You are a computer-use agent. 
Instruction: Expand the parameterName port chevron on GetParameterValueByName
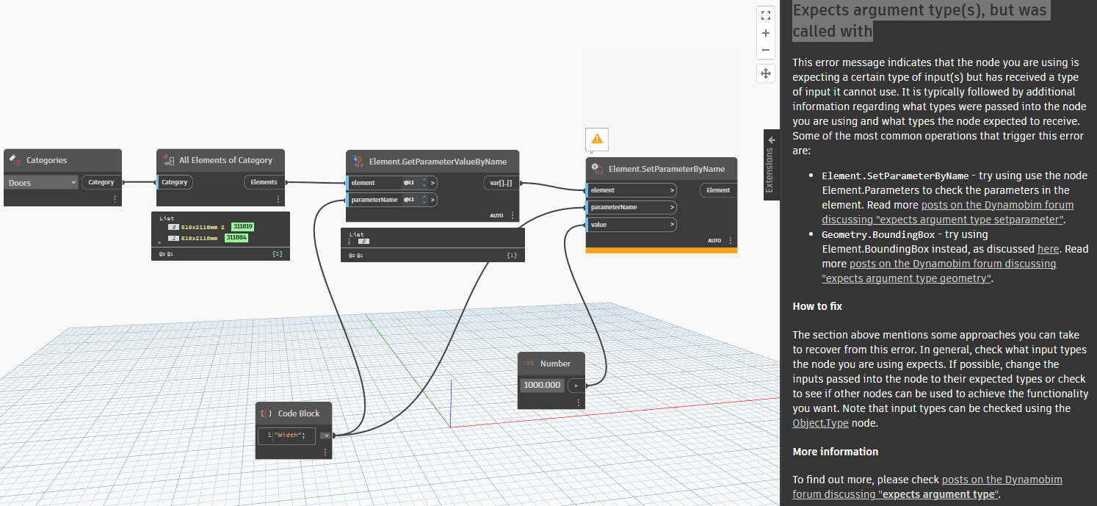(x=433, y=200)
